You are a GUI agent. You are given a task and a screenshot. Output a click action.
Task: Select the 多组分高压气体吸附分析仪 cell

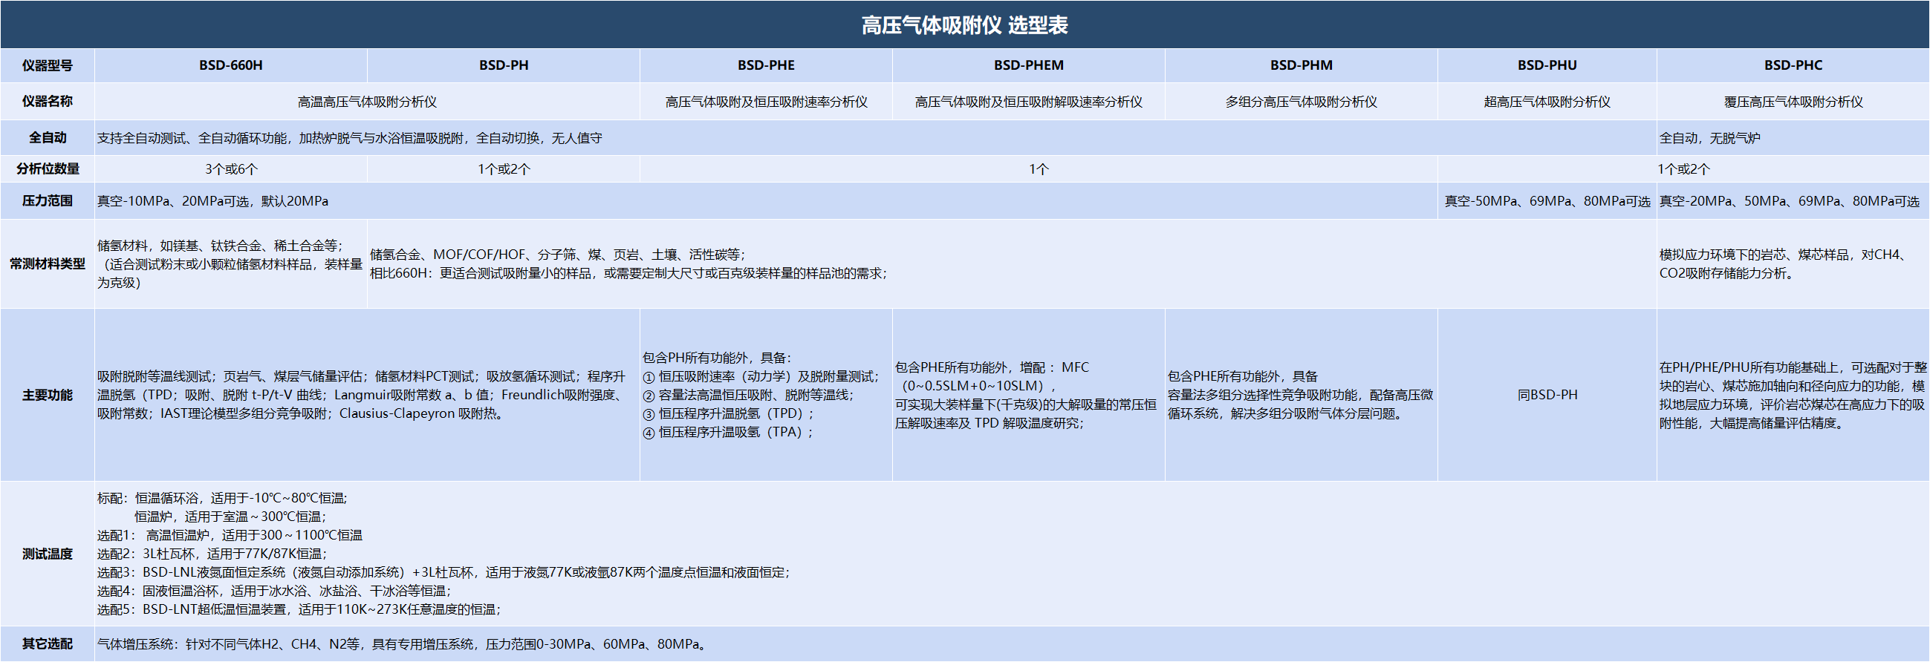coord(1302,101)
